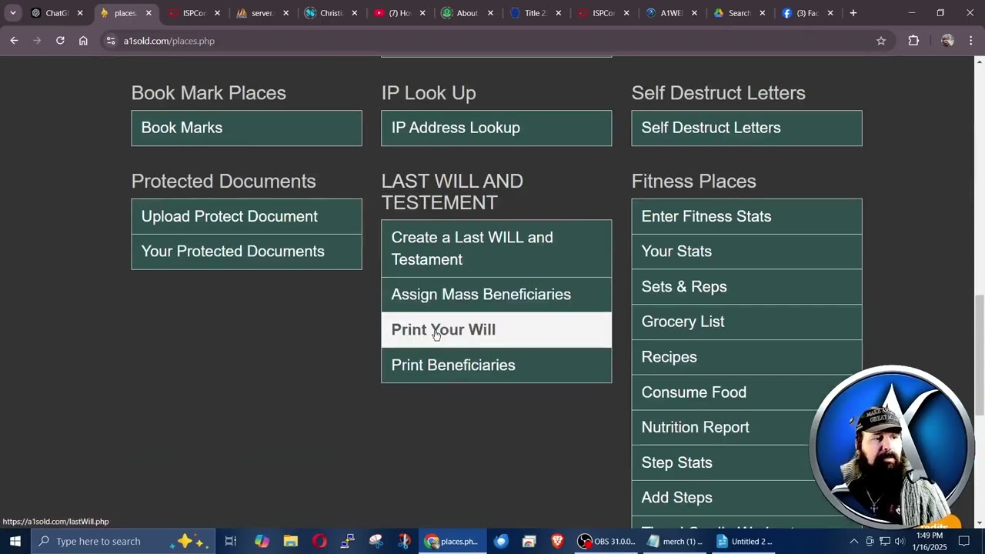
Task: Open Your Protected Documents
Action: pos(246,252)
